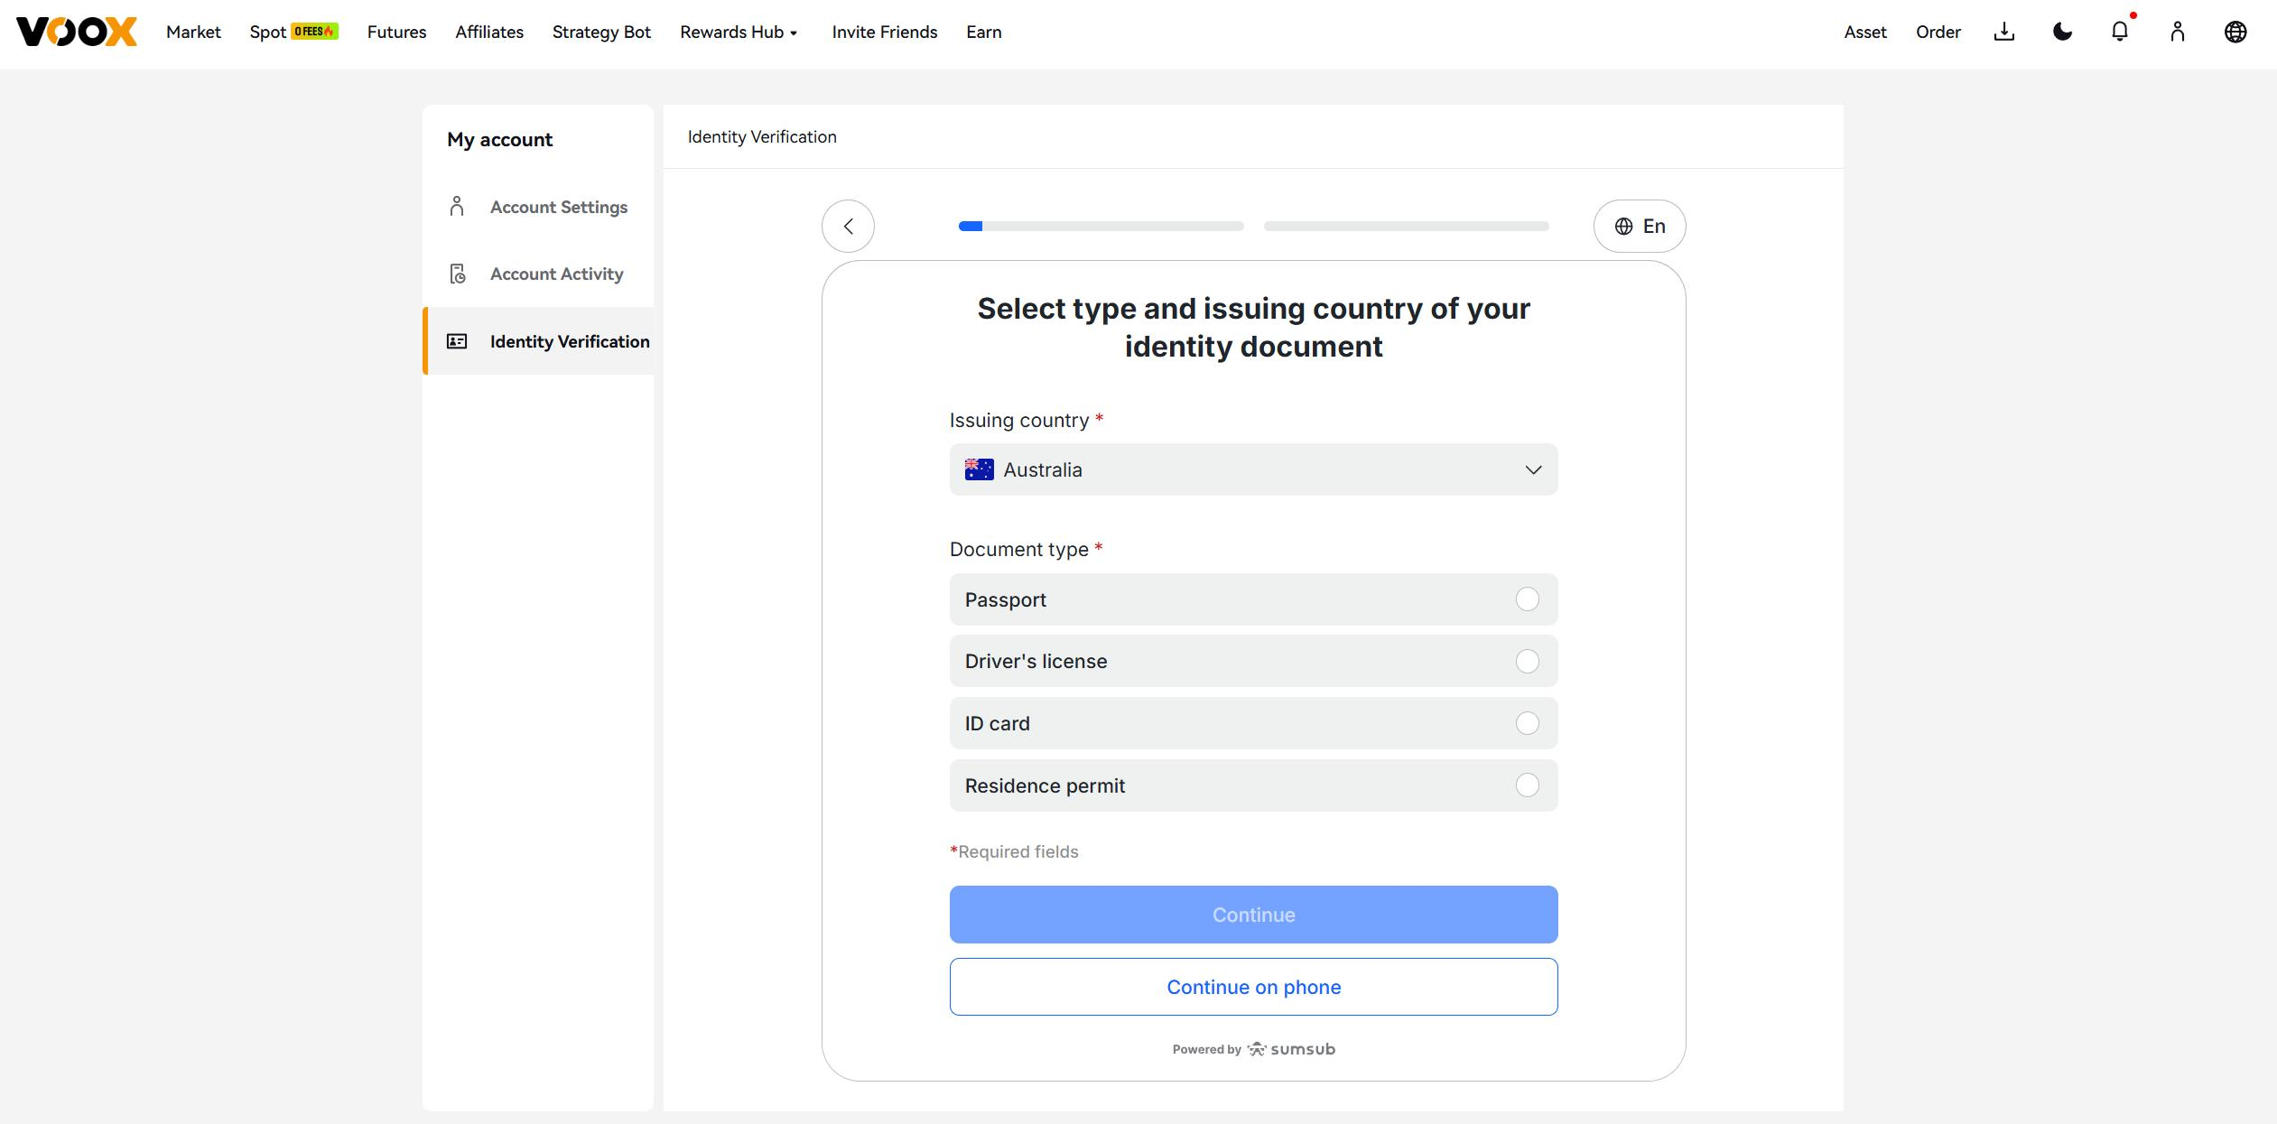Click "Powered by" text
The height and width of the screenshot is (1124, 2277).
pos(1206,1049)
